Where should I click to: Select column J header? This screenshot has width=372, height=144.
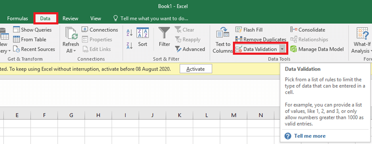coord(152,115)
